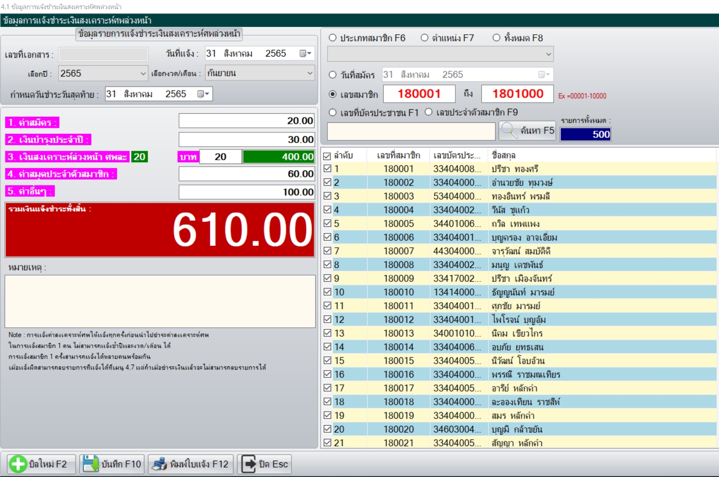Click the exit door Close Esc icon
The image size is (719, 477).
249,464
